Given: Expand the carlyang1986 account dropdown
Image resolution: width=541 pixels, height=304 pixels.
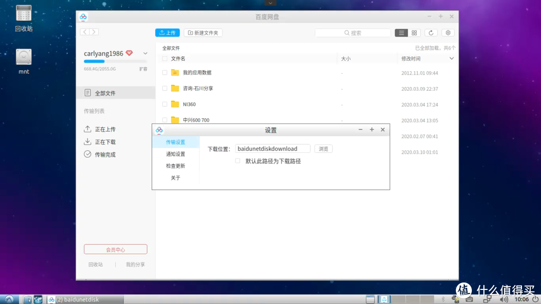Looking at the screenshot, I should click(x=145, y=54).
